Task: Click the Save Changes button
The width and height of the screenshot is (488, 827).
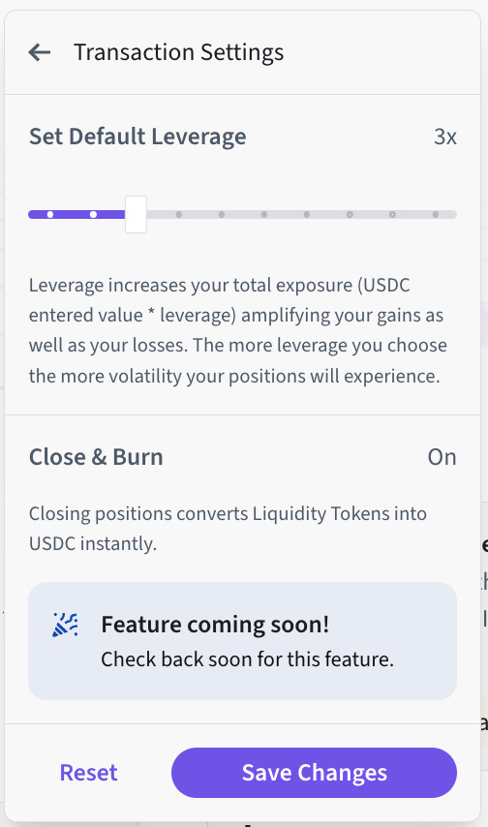Action: 314,773
